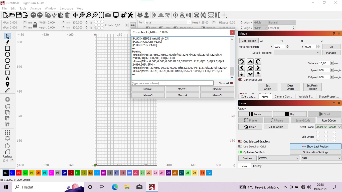Viewport: 342px width, 192px height.
Task: Open the Arrange menu
Action: [36, 8]
